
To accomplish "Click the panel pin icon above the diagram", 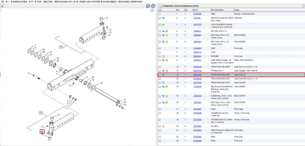I will tap(2, 6).
